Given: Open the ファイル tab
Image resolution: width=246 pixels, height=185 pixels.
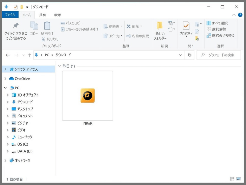Looking at the screenshot, I should pyautogui.click(x=10, y=14).
